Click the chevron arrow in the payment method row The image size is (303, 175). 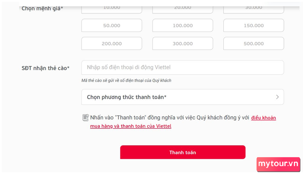click(277, 97)
